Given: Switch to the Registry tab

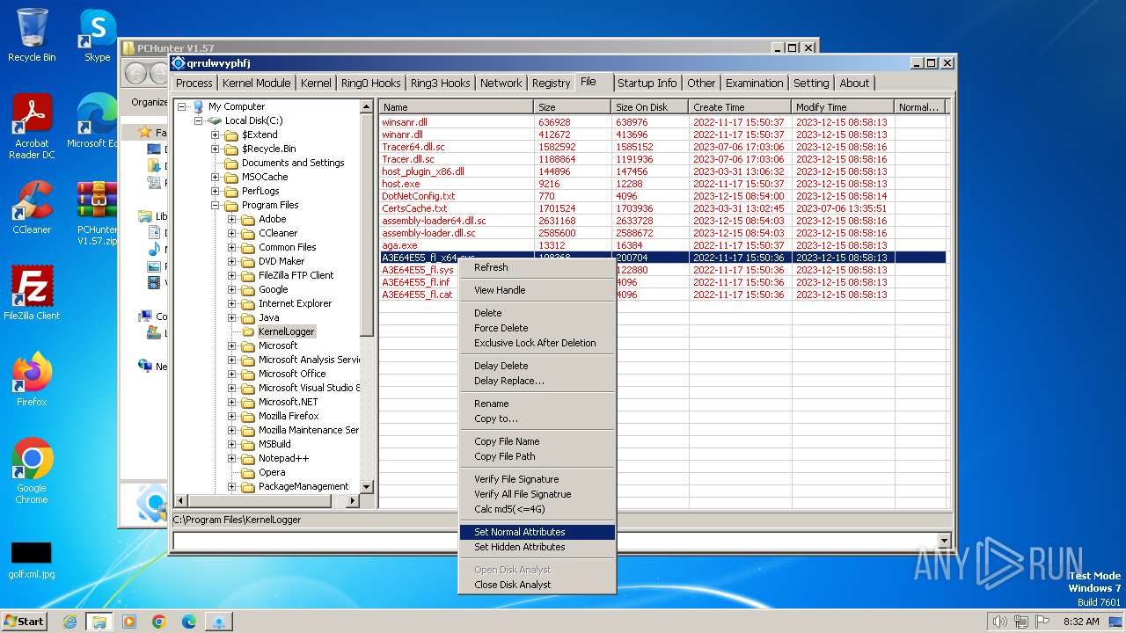Looking at the screenshot, I should coord(551,83).
